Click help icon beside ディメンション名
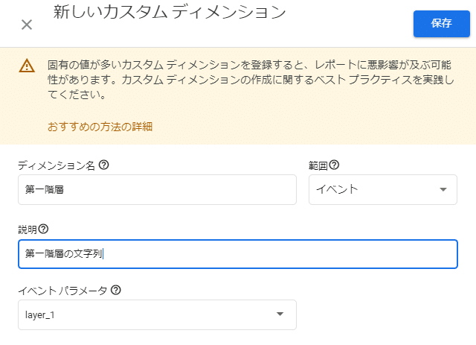The image size is (476, 345). point(104,165)
